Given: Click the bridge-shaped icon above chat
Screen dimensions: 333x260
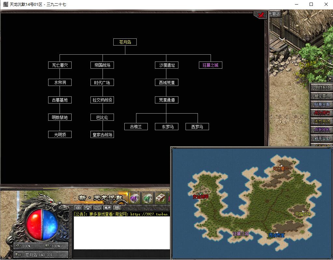Looking at the screenshot, I should coord(98,208).
